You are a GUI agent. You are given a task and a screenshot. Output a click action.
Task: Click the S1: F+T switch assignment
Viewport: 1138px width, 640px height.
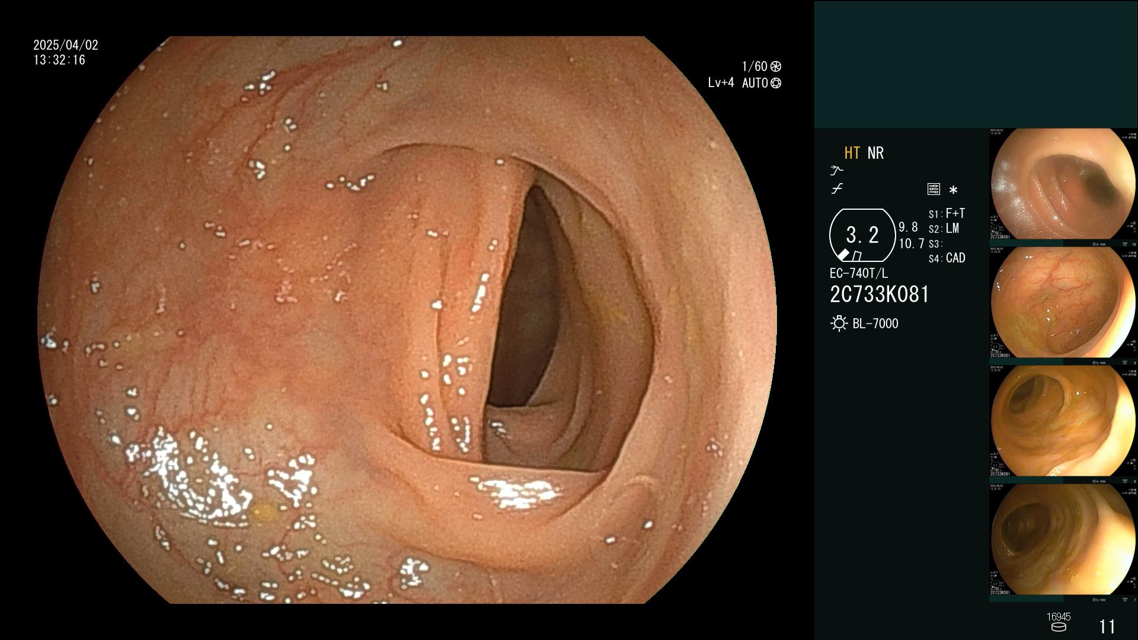click(947, 213)
